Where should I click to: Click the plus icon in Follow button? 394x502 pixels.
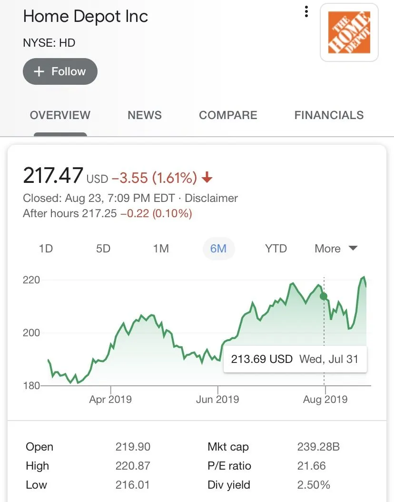39,71
